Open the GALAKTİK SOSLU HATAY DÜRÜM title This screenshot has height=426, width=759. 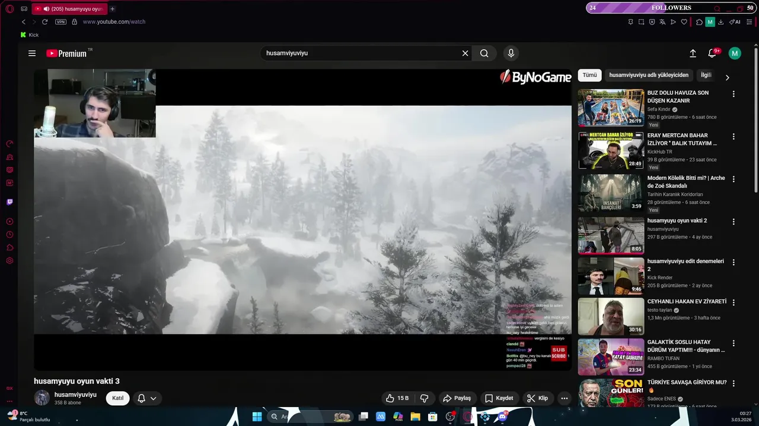[x=686, y=346]
